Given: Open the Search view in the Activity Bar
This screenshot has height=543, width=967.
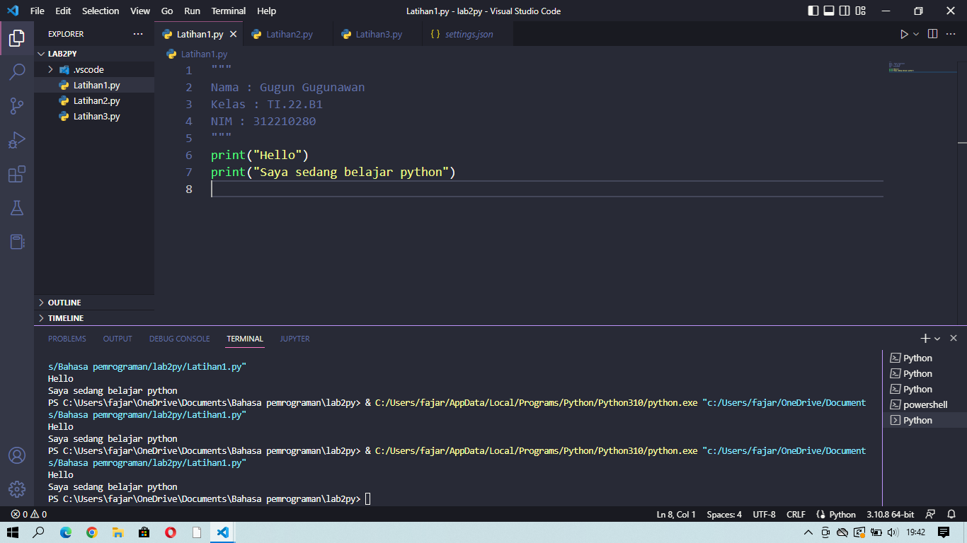Looking at the screenshot, I should coord(17,71).
